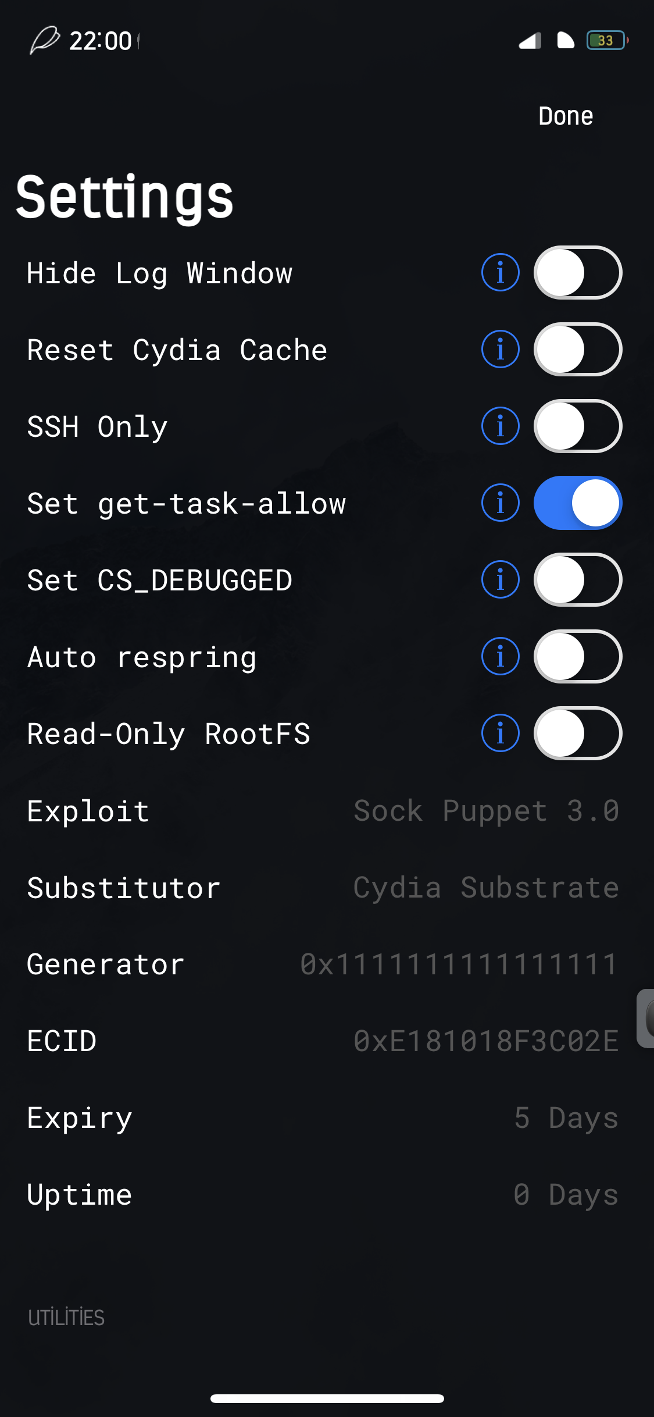The height and width of the screenshot is (1417, 654).
Task: Turn off Set get-task-allow toggle
Action: click(x=578, y=503)
